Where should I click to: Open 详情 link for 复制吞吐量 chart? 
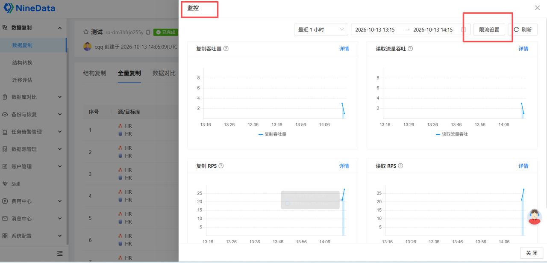click(344, 49)
